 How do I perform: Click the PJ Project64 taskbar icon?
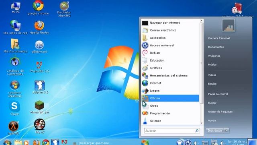pos(64,142)
